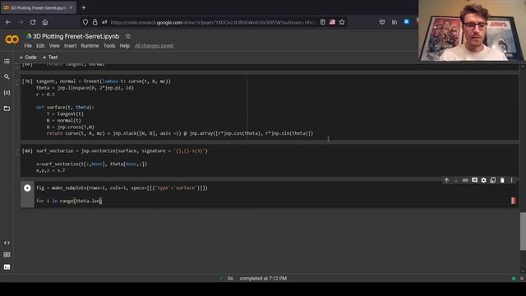Open library icon in browser toolbar
The width and height of the screenshot is (526, 296).
[x=394, y=22]
